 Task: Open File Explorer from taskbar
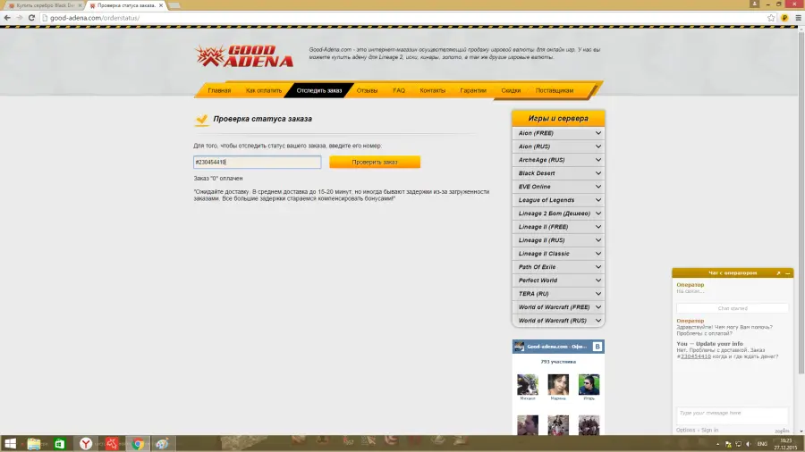pyautogui.click(x=34, y=444)
